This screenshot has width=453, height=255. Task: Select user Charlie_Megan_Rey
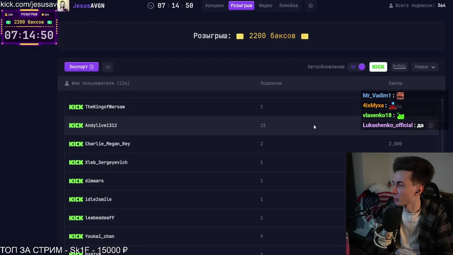click(x=108, y=144)
